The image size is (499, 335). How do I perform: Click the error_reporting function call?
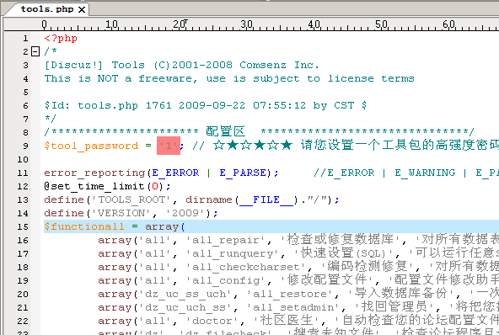(x=94, y=173)
